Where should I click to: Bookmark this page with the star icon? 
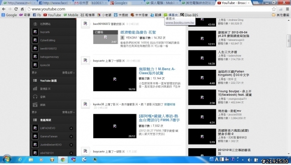pos(274,9)
